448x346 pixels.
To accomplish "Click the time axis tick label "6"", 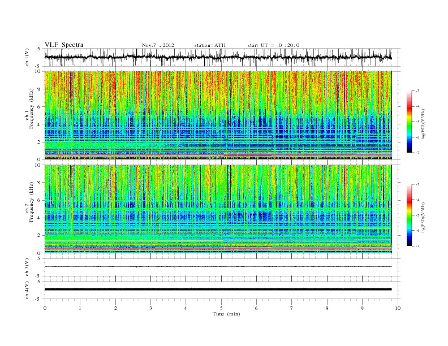I will click(256, 308).
